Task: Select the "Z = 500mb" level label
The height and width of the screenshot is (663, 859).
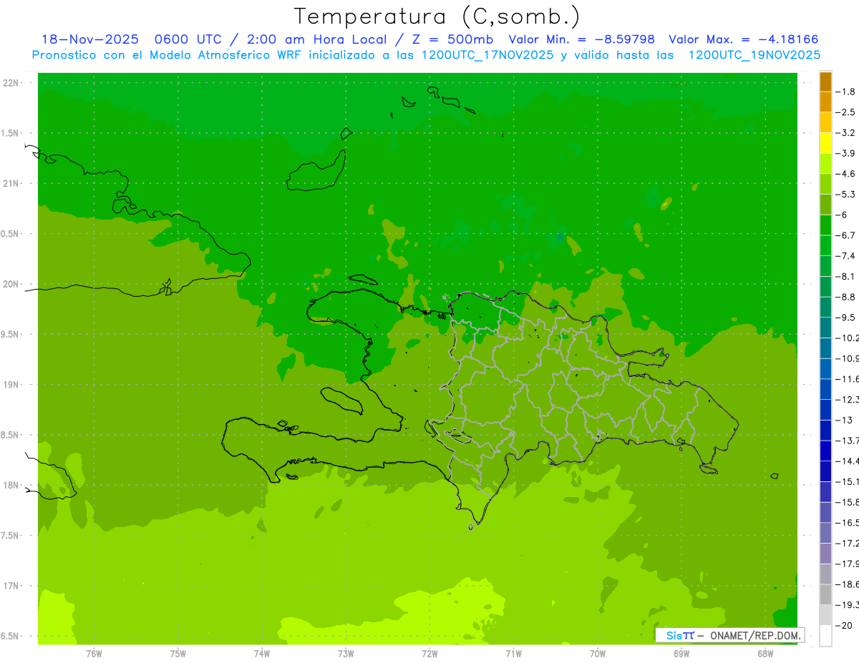Action: click(x=449, y=40)
